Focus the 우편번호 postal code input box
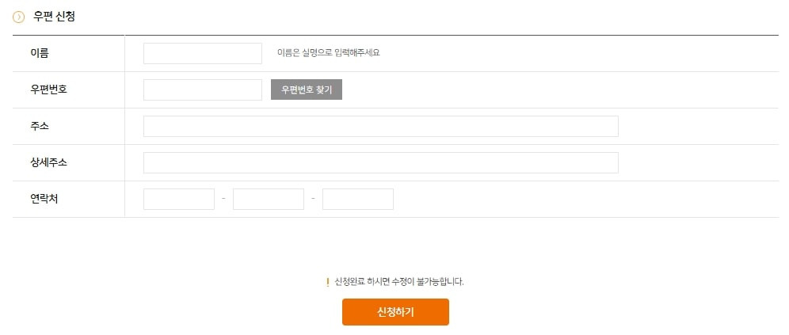789x335 pixels. tap(202, 90)
